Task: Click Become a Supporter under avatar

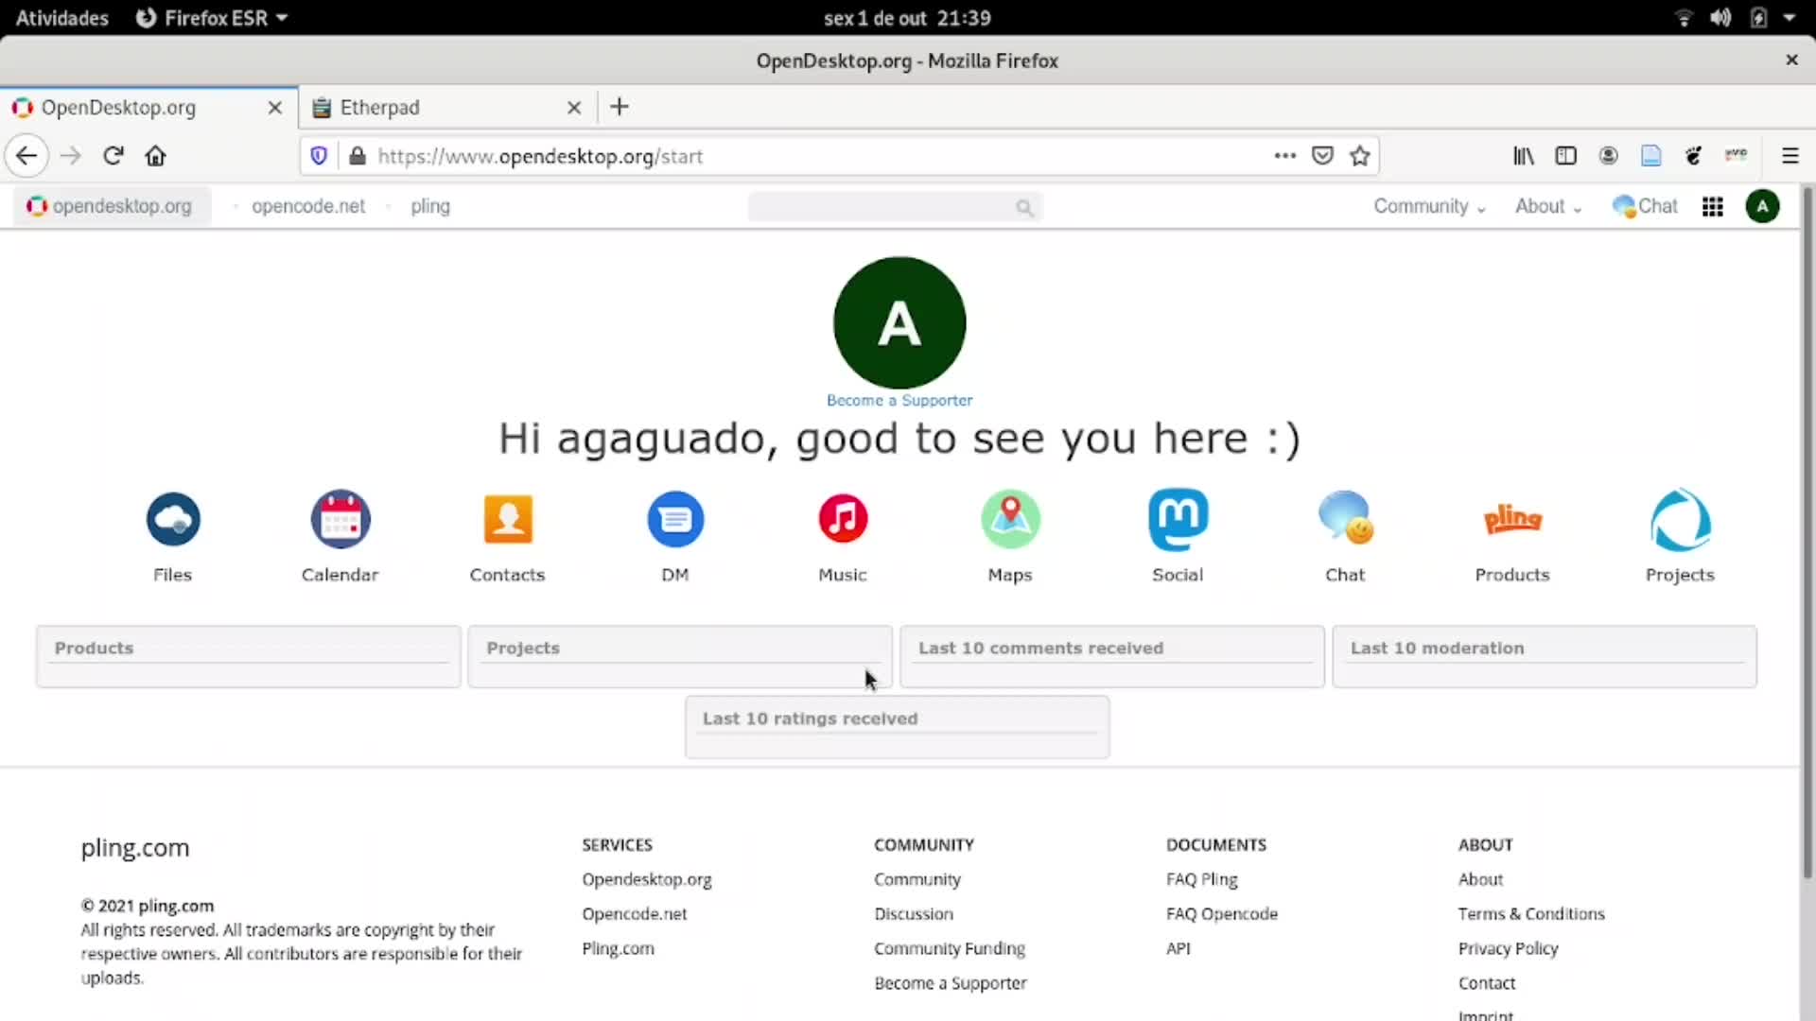Action: pyautogui.click(x=899, y=400)
